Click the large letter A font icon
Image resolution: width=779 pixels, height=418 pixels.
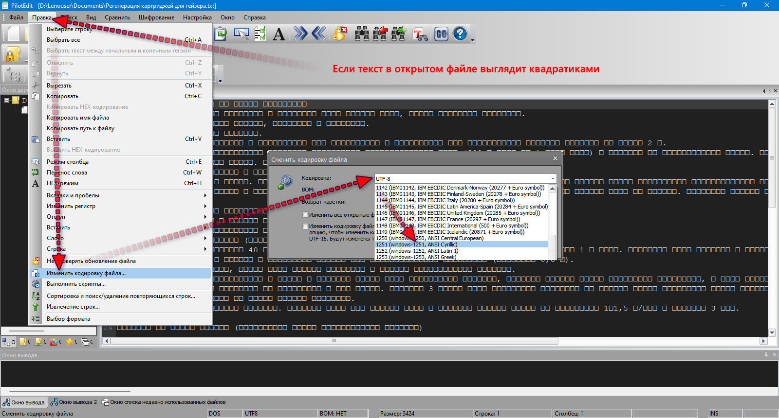click(279, 34)
